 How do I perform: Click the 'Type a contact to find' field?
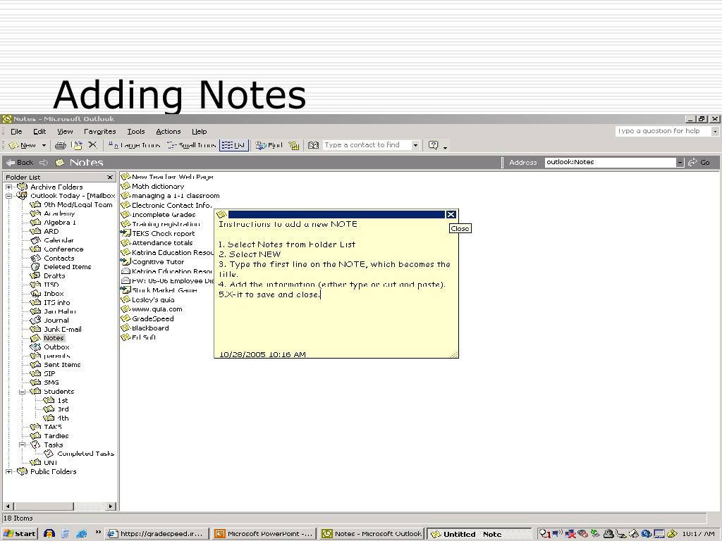coord(367,145)
